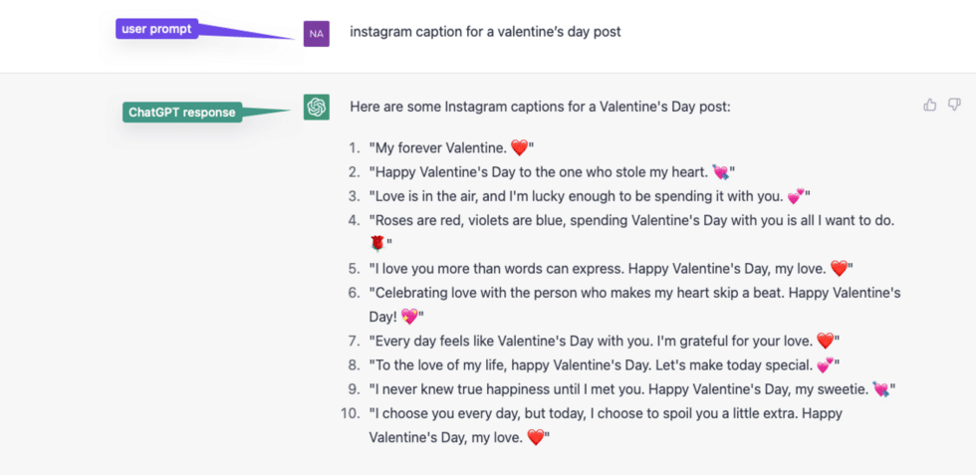Click the ChatGPT logo avatar

(x=317, y=108)
